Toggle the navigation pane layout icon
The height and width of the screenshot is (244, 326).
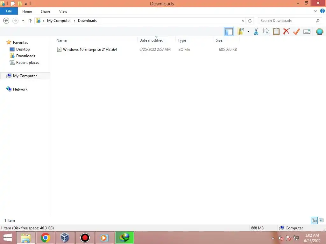point(229,31)
